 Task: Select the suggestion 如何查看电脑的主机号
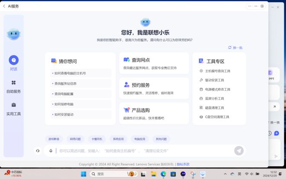[x=81, y=73]
